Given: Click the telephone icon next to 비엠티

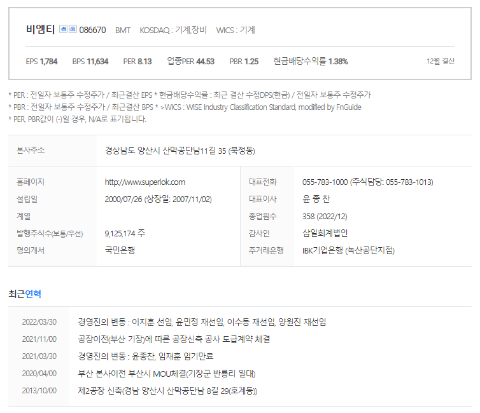Looking at the screenshot, I should tap(73, 29).
